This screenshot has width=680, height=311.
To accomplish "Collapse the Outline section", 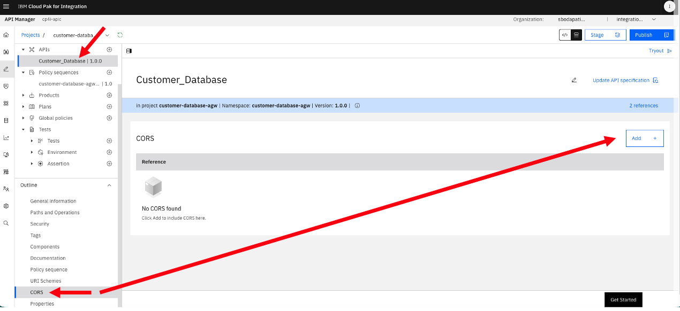I will tap(109, 185).
